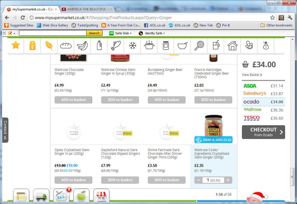Image resolution: width=297 pixels, height=204 pixels.
Task: Increase Waitrose Crystallised Stem Ginger quantity
Action: point(228,180)
